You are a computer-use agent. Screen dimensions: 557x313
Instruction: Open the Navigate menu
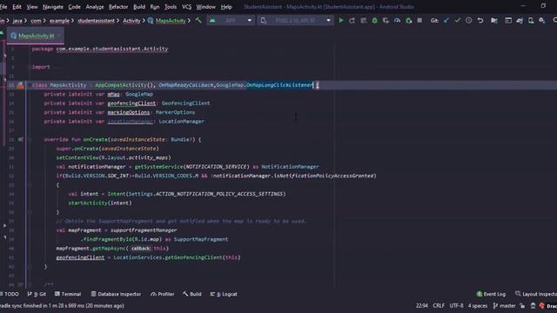52,7
